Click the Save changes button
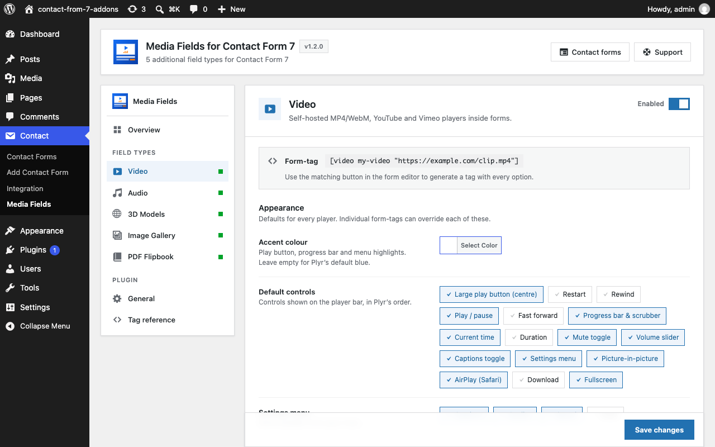The width and height of the screenshot is (715, 447). 659,430
